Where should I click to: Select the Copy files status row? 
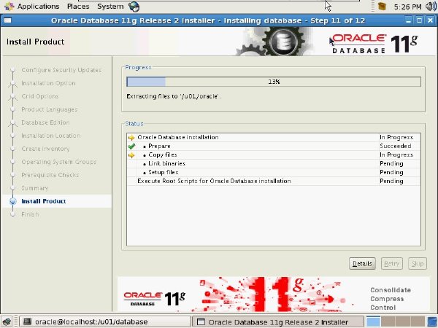pyautogui.click(x=274, y=155)
